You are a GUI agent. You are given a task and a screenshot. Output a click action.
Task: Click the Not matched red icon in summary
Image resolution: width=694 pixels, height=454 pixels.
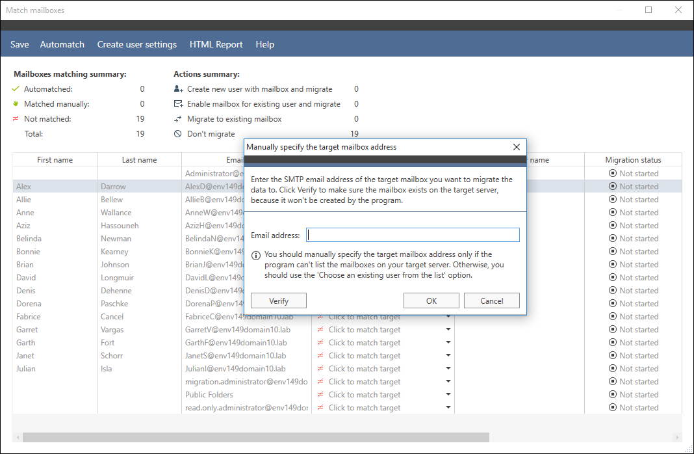point(16,119)
